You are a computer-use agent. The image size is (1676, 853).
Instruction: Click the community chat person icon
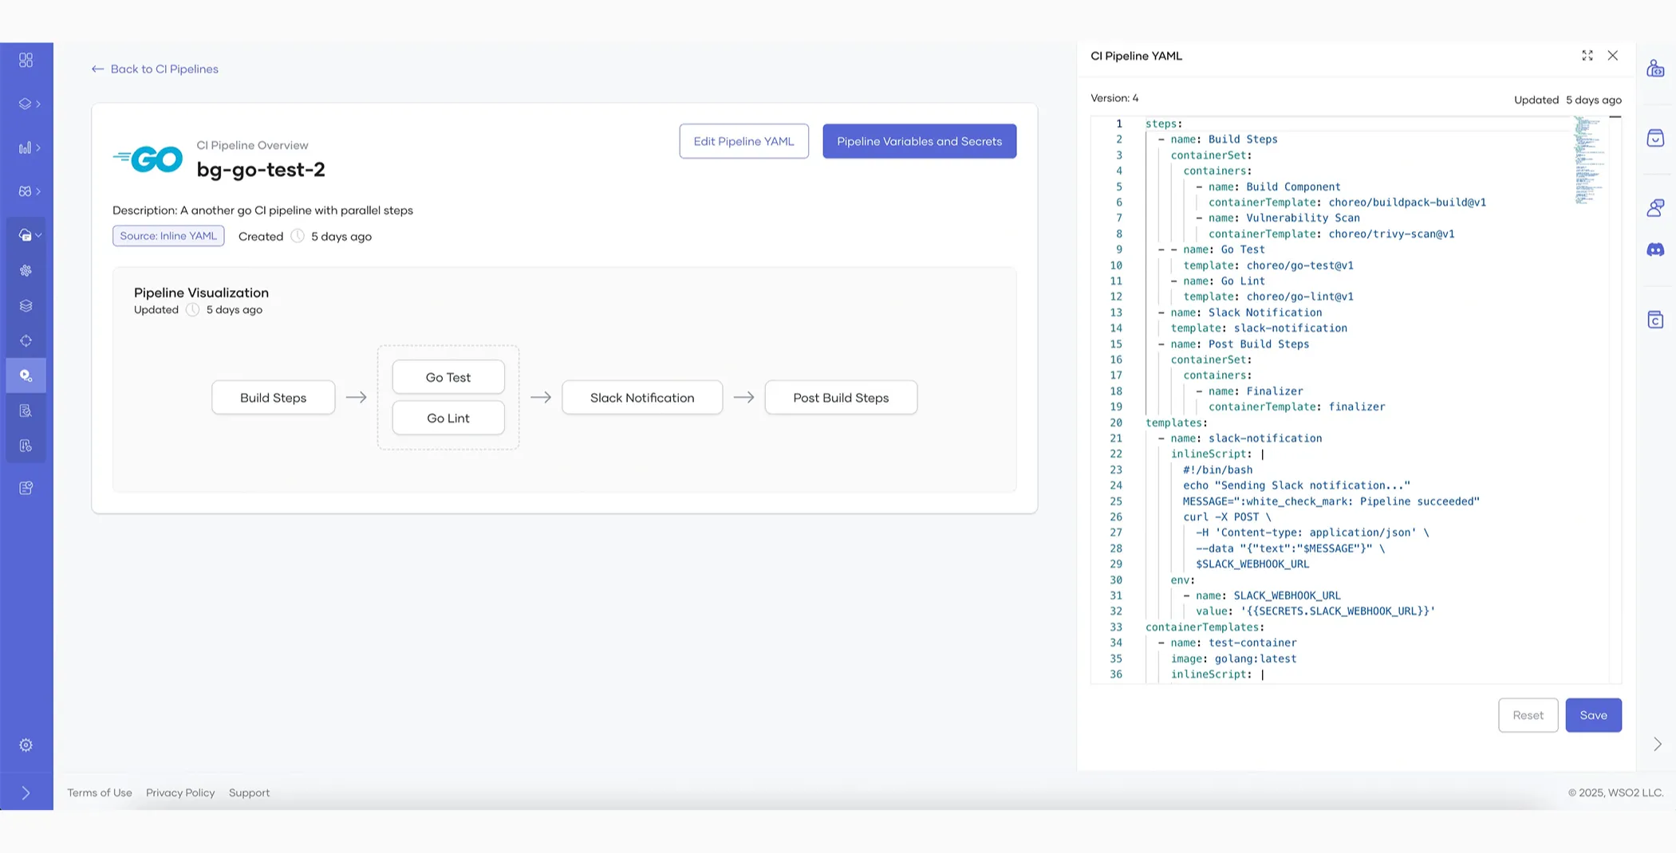pyautogui.click(x=1655, y=208)
